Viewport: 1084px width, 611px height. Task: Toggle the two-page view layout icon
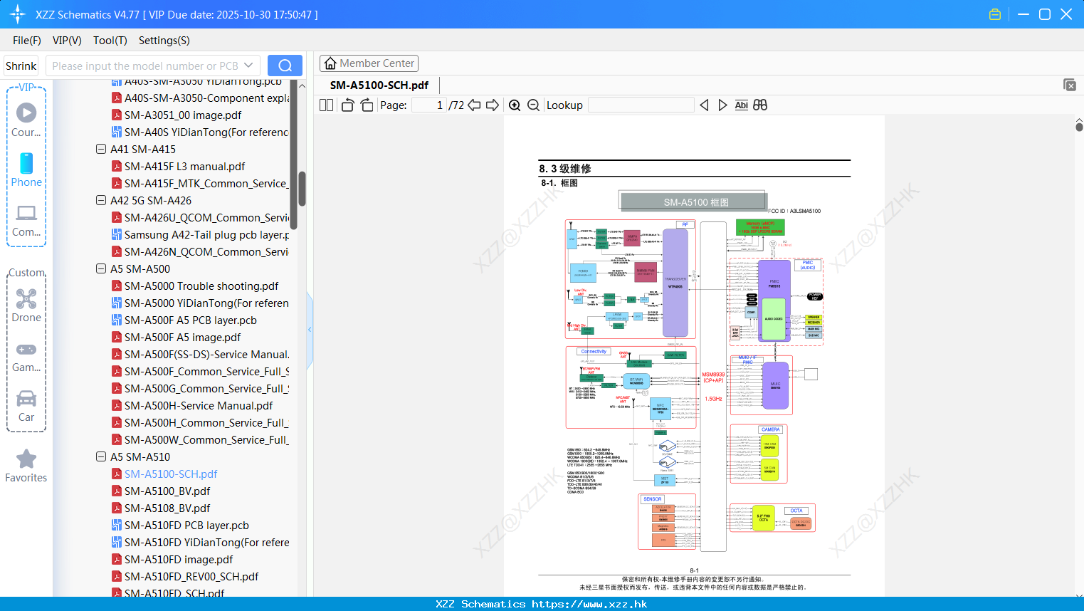click(326, 105)
